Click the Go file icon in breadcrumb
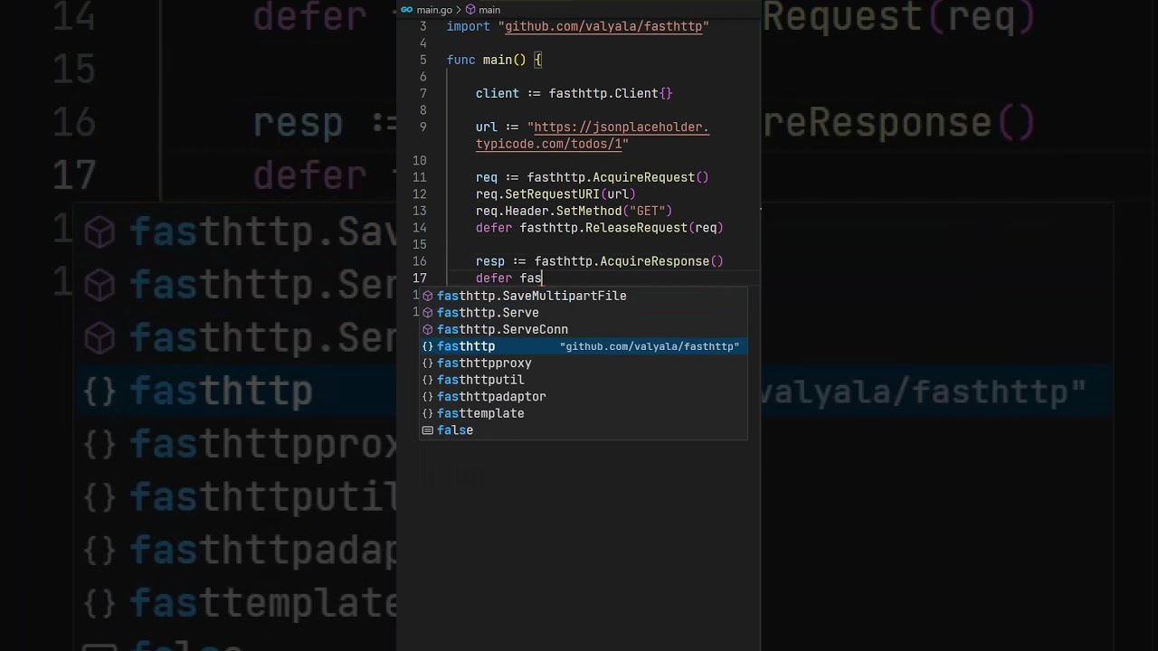The image size is (1158, 651). (406, 10)
